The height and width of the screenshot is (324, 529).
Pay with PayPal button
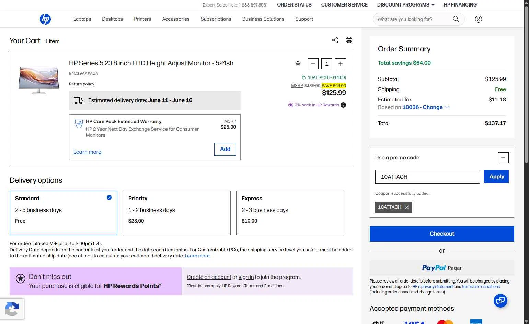(x=442, y=268)
